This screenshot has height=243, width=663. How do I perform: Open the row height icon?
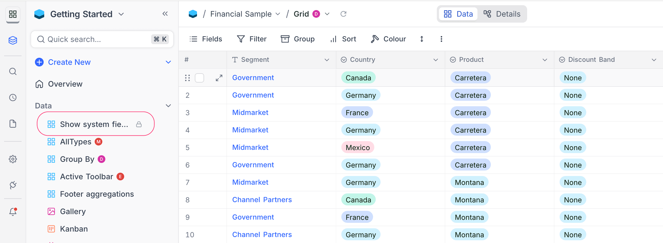(x=422, y=39)
